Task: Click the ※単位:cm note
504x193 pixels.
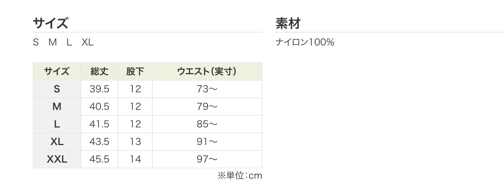Action: point(240,175)
